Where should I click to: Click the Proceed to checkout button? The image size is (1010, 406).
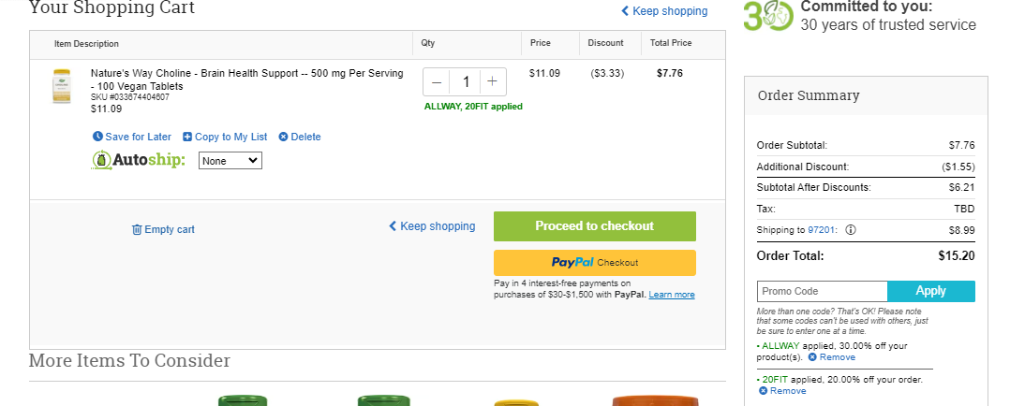tap(595, 225)
